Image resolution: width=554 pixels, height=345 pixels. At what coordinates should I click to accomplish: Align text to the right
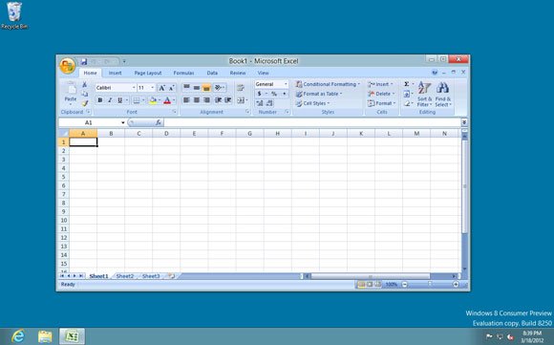click(x=206, y=100)
